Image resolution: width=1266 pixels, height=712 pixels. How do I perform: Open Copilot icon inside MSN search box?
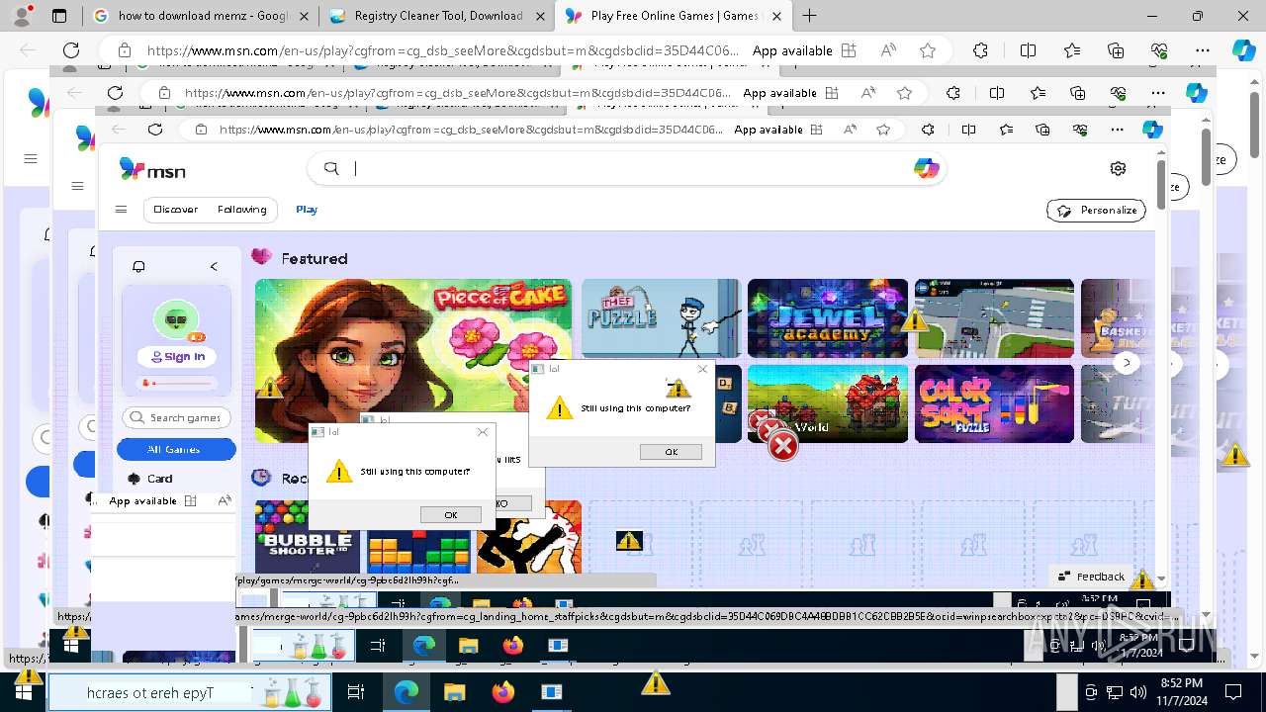tap(926, 169)
